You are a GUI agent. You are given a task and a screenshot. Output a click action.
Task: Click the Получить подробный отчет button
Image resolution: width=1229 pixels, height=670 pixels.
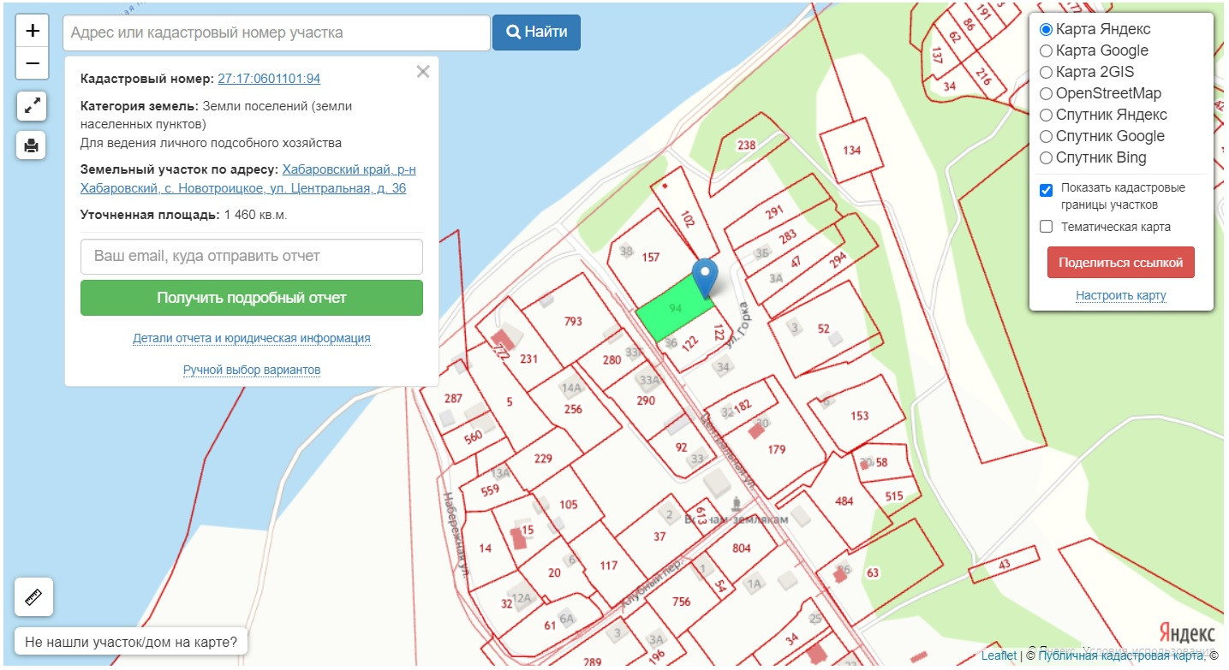tap(252, 298)
